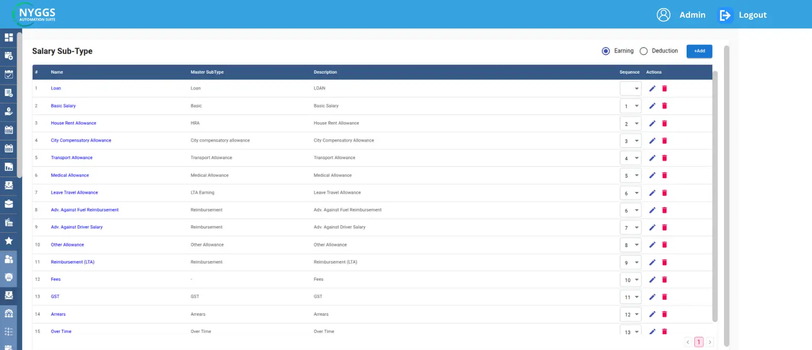Viewport: 812px width, 350px height.
Task: Open the Over Time name link
Action: pos(61,331)
